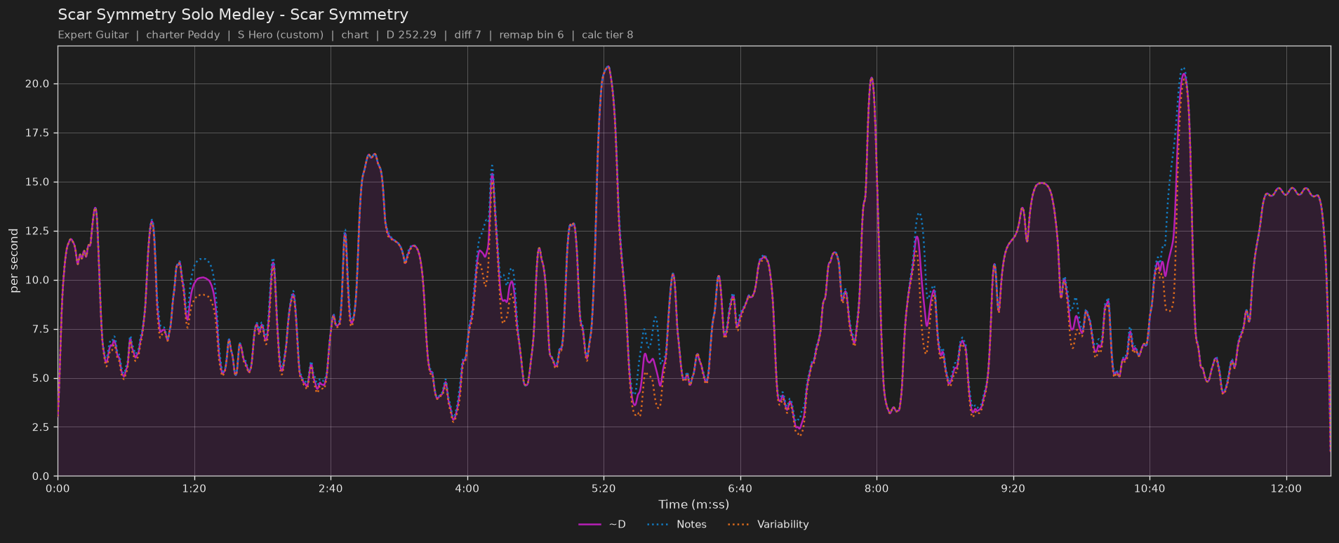1339x543 pixels.
Task: Click the 10:40 x-axis tick label
Action: coord(1150,488)
